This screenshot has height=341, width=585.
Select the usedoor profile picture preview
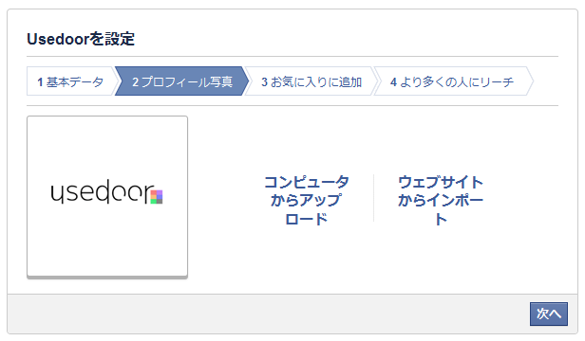point(107,197)
